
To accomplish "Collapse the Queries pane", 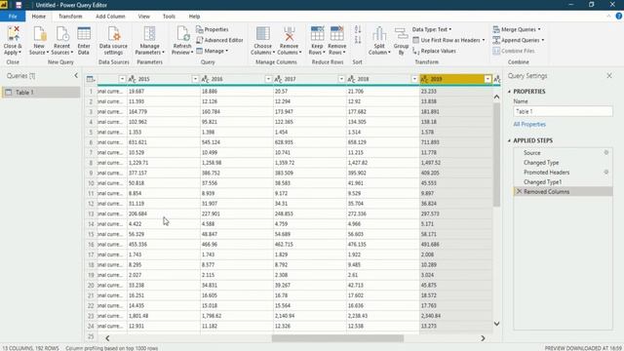I will point(76,76).
